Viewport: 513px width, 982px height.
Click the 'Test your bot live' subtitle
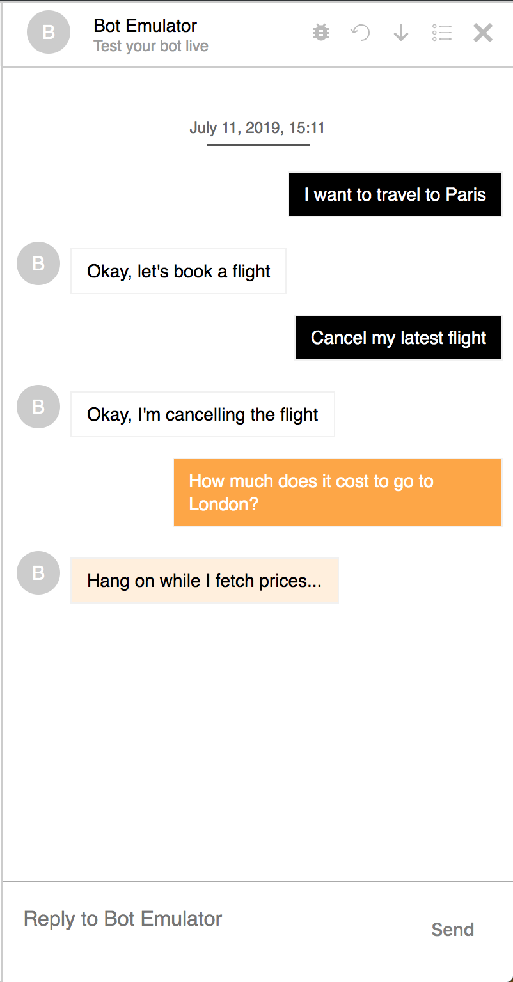(151, 47)
